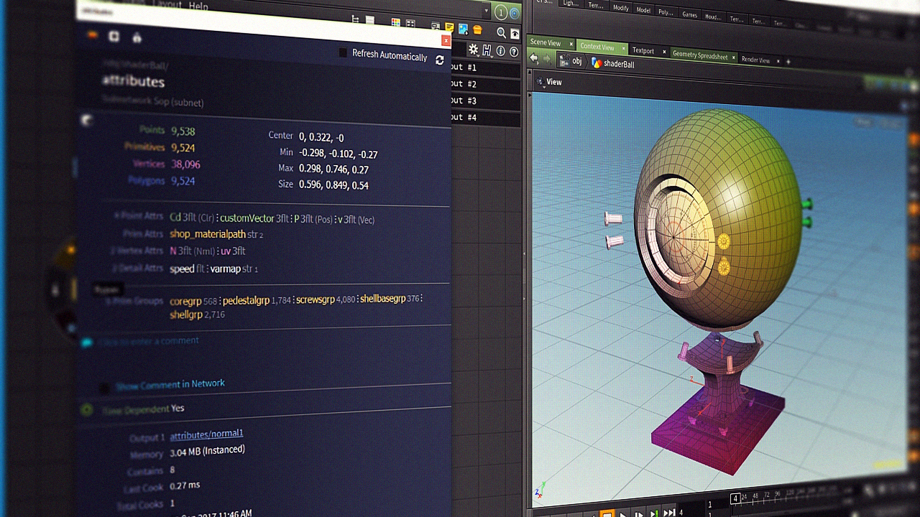The width and height of the screenshot is (920, 517).
Task: Open the Modify shelf tab
Action: (x=620, y=7)
